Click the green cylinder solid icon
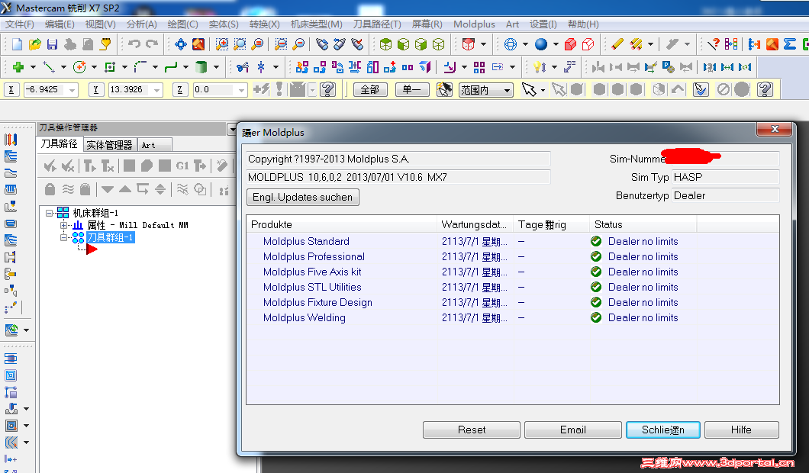Image resolution: width=809 pixels, height=473 pixels. pos(201,67)
